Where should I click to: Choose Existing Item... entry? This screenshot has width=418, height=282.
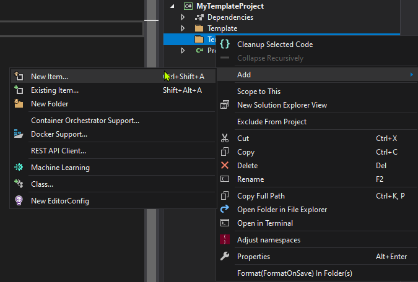click(x=113, y=90)
